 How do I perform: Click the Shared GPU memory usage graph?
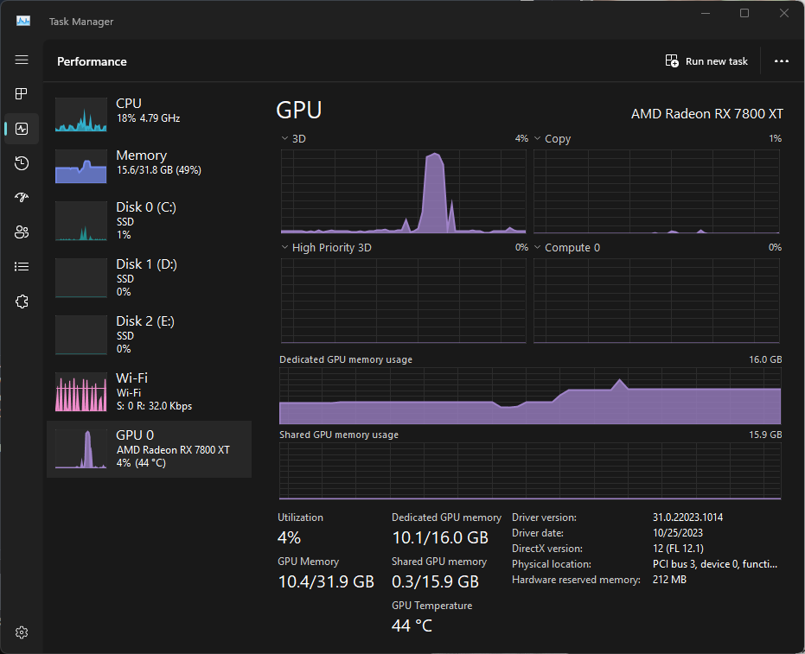[x=530, y=471]
